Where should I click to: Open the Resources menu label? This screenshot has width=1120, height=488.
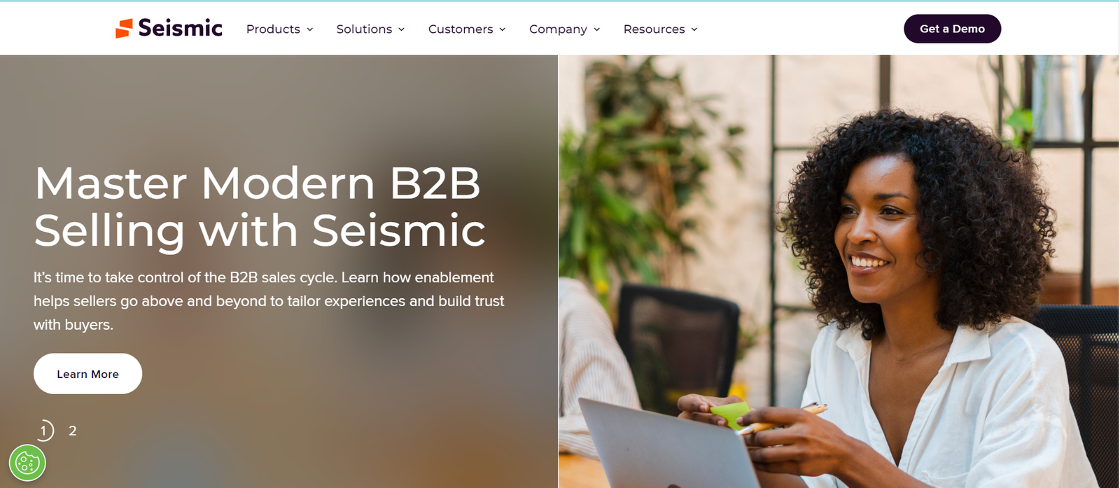click(654, 29)
